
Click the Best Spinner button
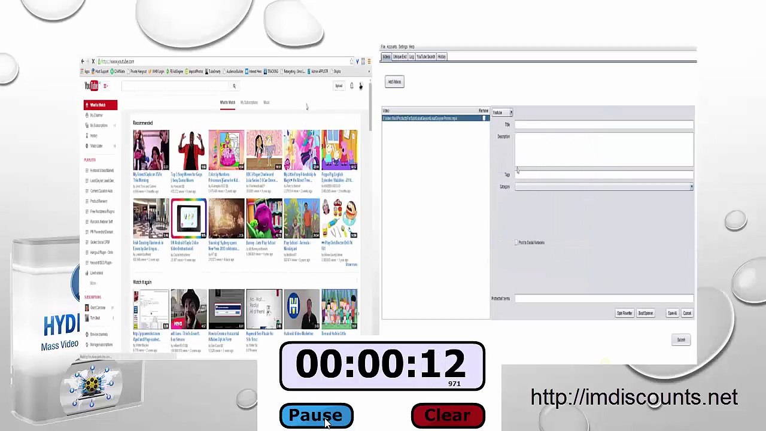[x=646, y=313]
